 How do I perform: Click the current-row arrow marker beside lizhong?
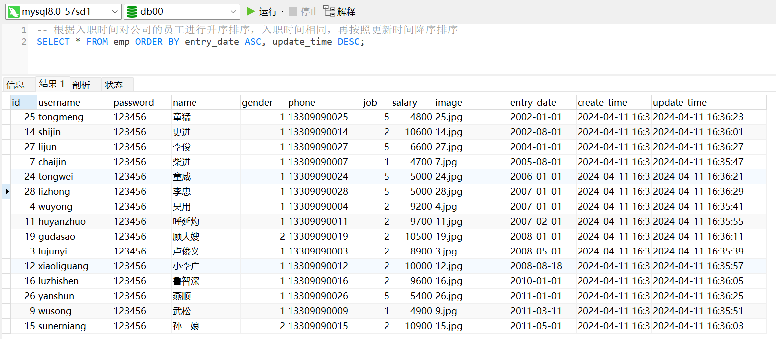point(7,191)
